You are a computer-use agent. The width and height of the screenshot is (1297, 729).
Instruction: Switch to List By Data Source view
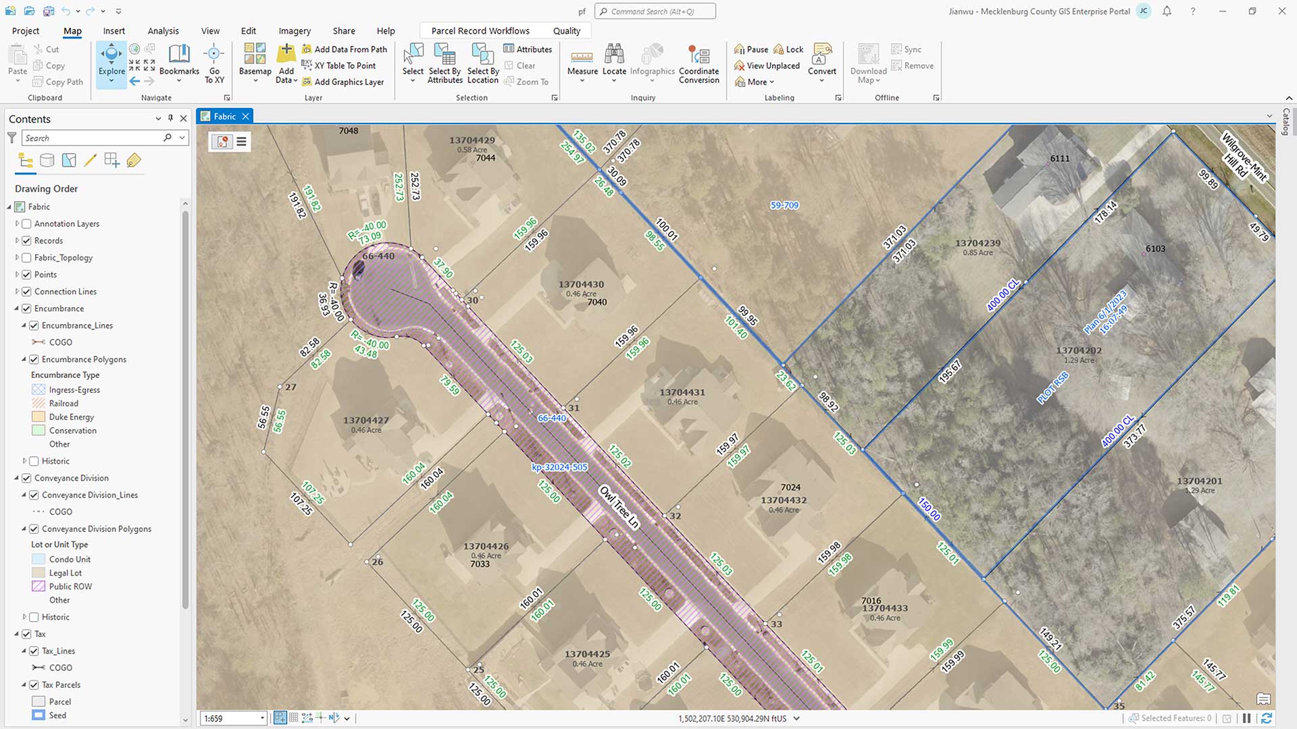coord(47,161)
